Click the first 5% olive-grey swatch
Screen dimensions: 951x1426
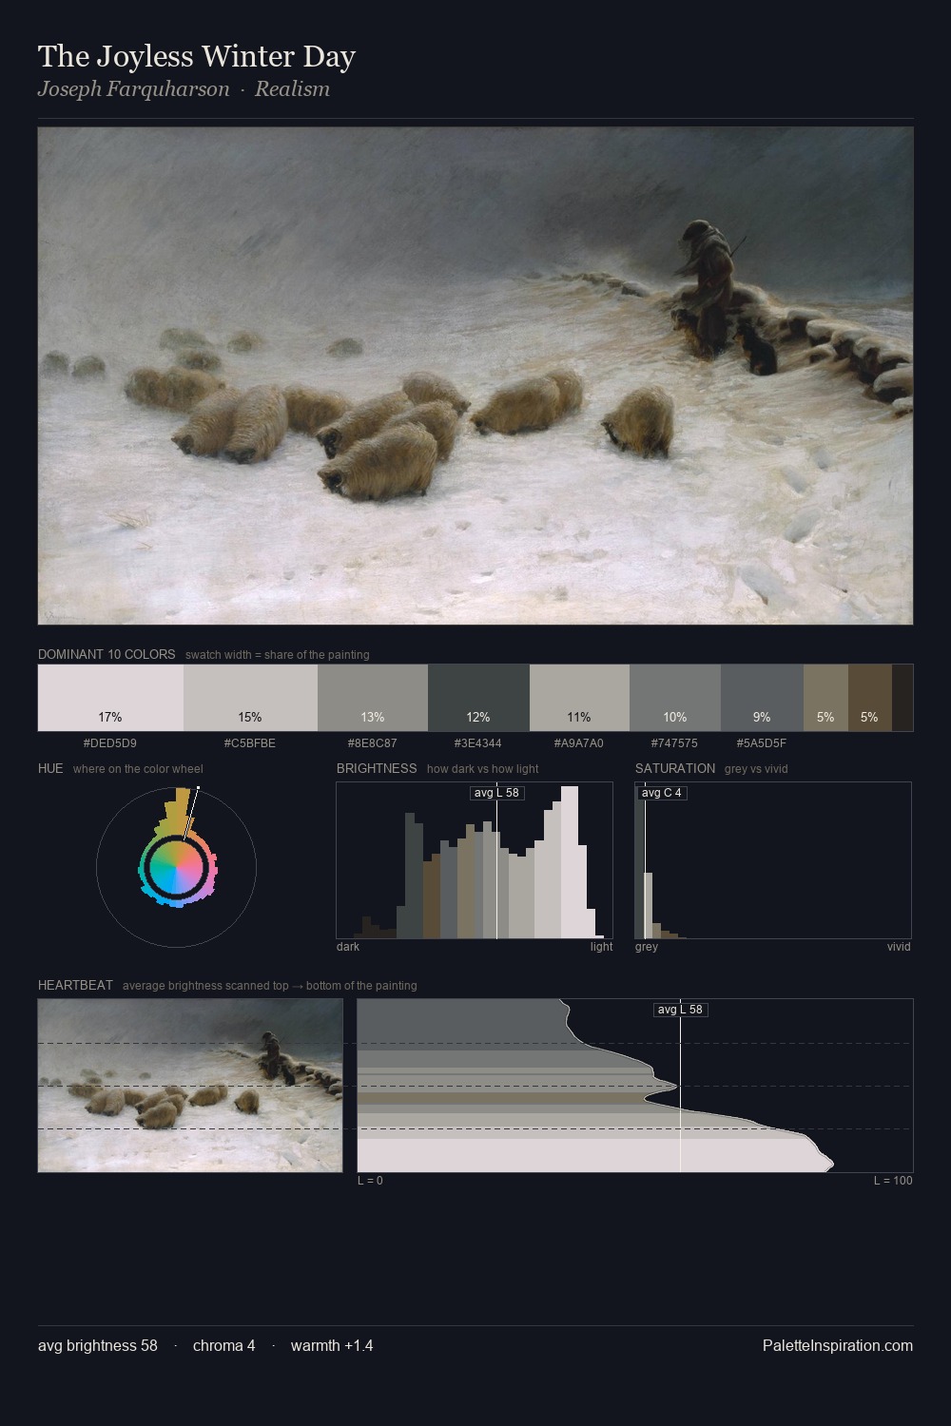coord(825,698)
